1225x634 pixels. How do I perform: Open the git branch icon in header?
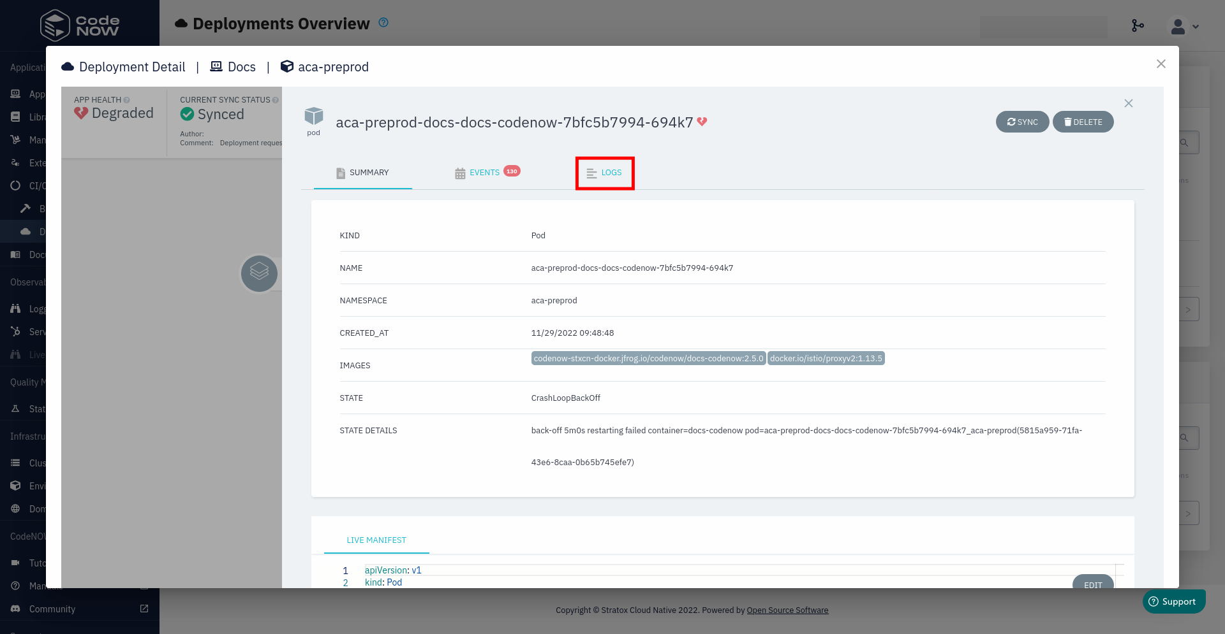click(1138, 25)
